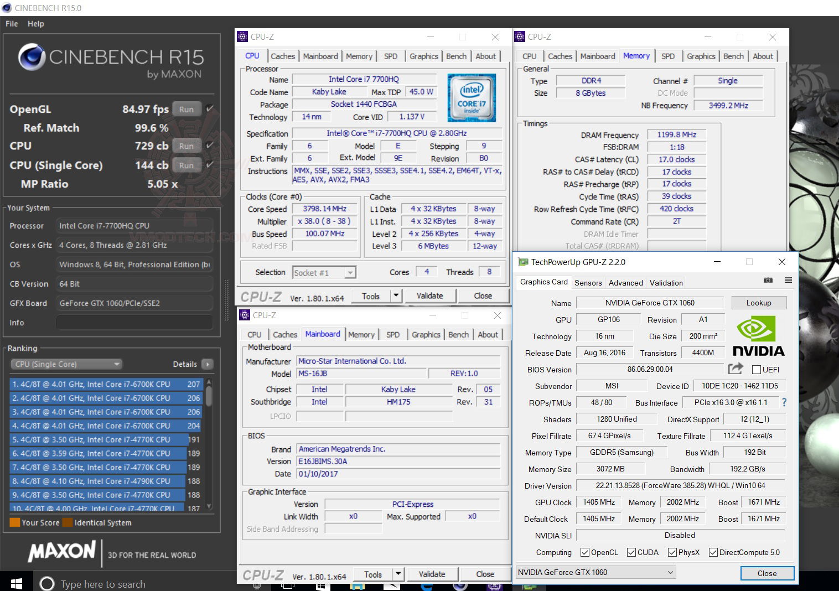Select ranking row 5 with score 191
This screenshot has height=591, width=839.
click(106, 439)
